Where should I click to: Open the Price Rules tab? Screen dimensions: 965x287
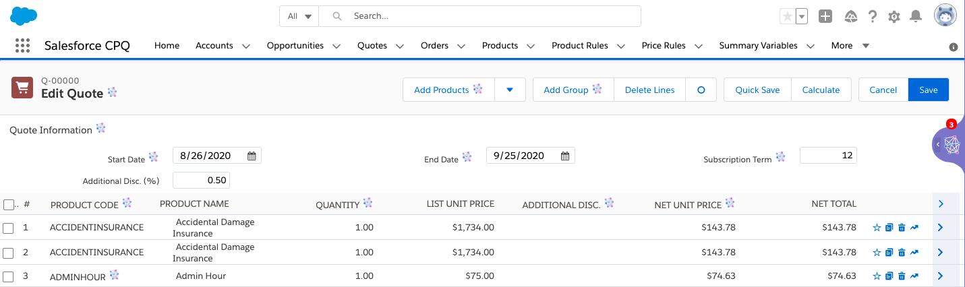pos(664,46)
